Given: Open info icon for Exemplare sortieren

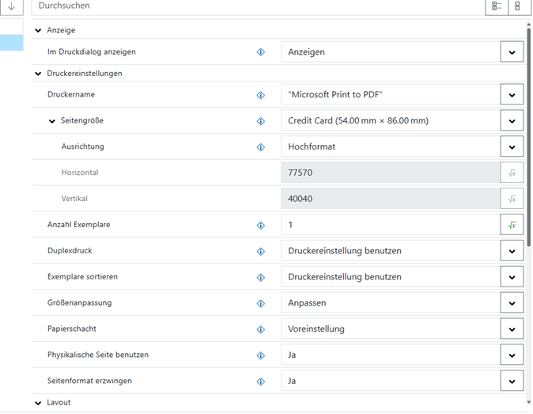Looking at the screenshot, I should click(x=261, y=277).
